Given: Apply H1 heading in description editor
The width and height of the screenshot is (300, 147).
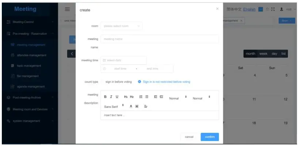Looking at the screenshot, I should click(126, 97).
